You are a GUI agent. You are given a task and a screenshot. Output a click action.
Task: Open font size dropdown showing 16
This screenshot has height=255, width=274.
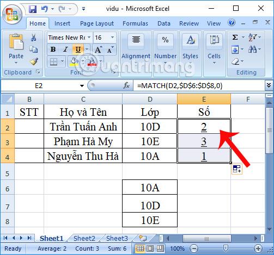(x=113, y=38)
